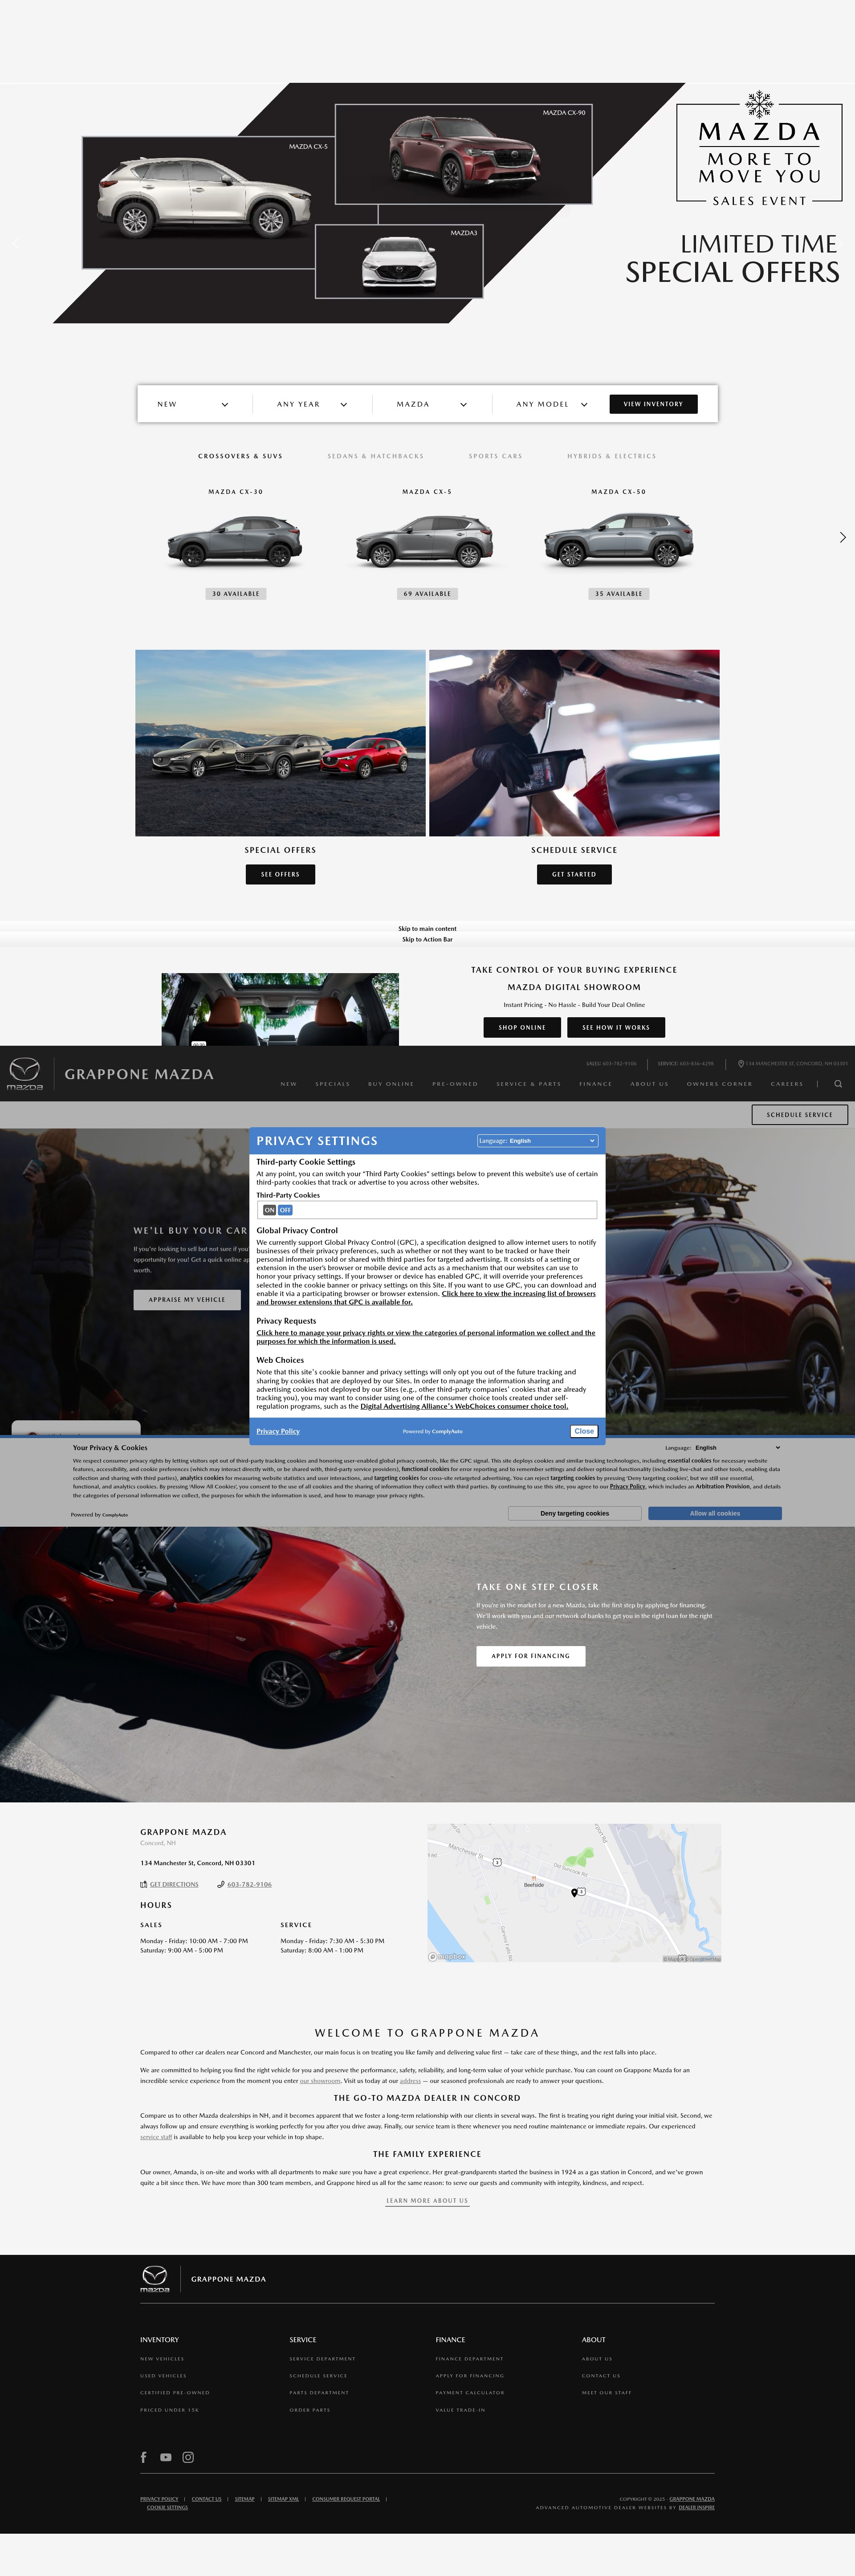Open the Mazda make dropdown

tap(431, 404)
